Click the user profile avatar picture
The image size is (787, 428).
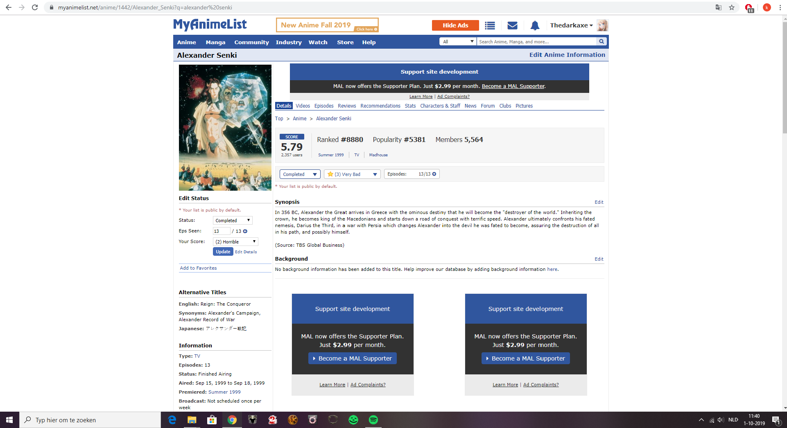click(602, 25)
